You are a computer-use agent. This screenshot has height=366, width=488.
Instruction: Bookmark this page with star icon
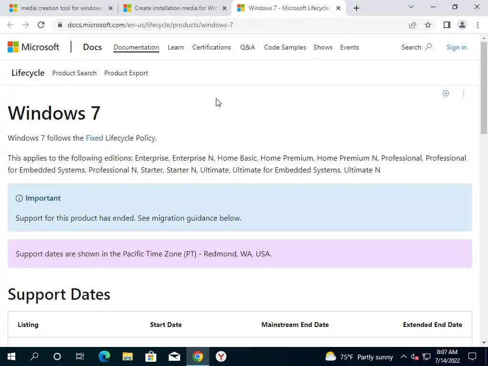pyautogui.click(x=428, y=25)
